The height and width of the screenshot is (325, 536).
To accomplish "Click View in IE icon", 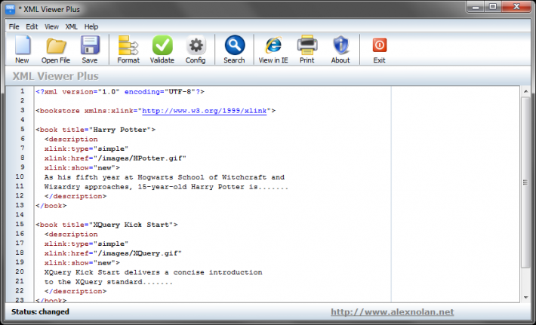I will (x=273, y=45).
